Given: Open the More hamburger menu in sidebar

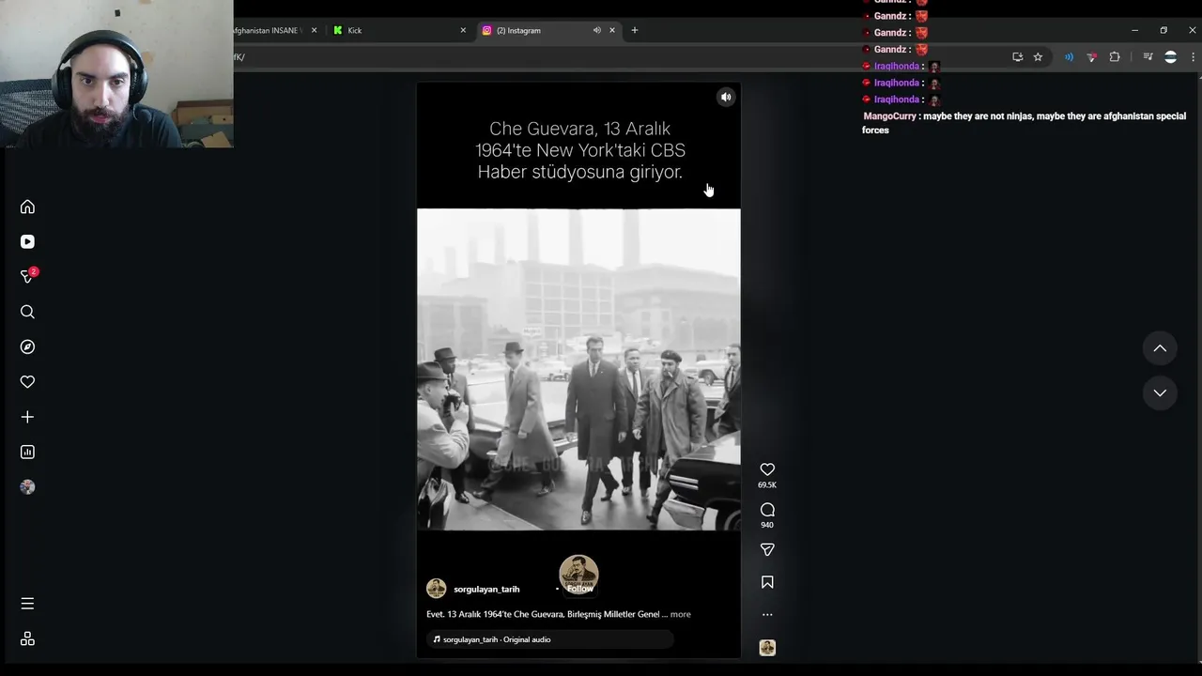Looking at the screenshot, I should coord(27,604).
